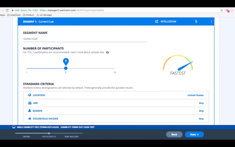
Task: Click the globe icon next to Location
Action: 30,95
